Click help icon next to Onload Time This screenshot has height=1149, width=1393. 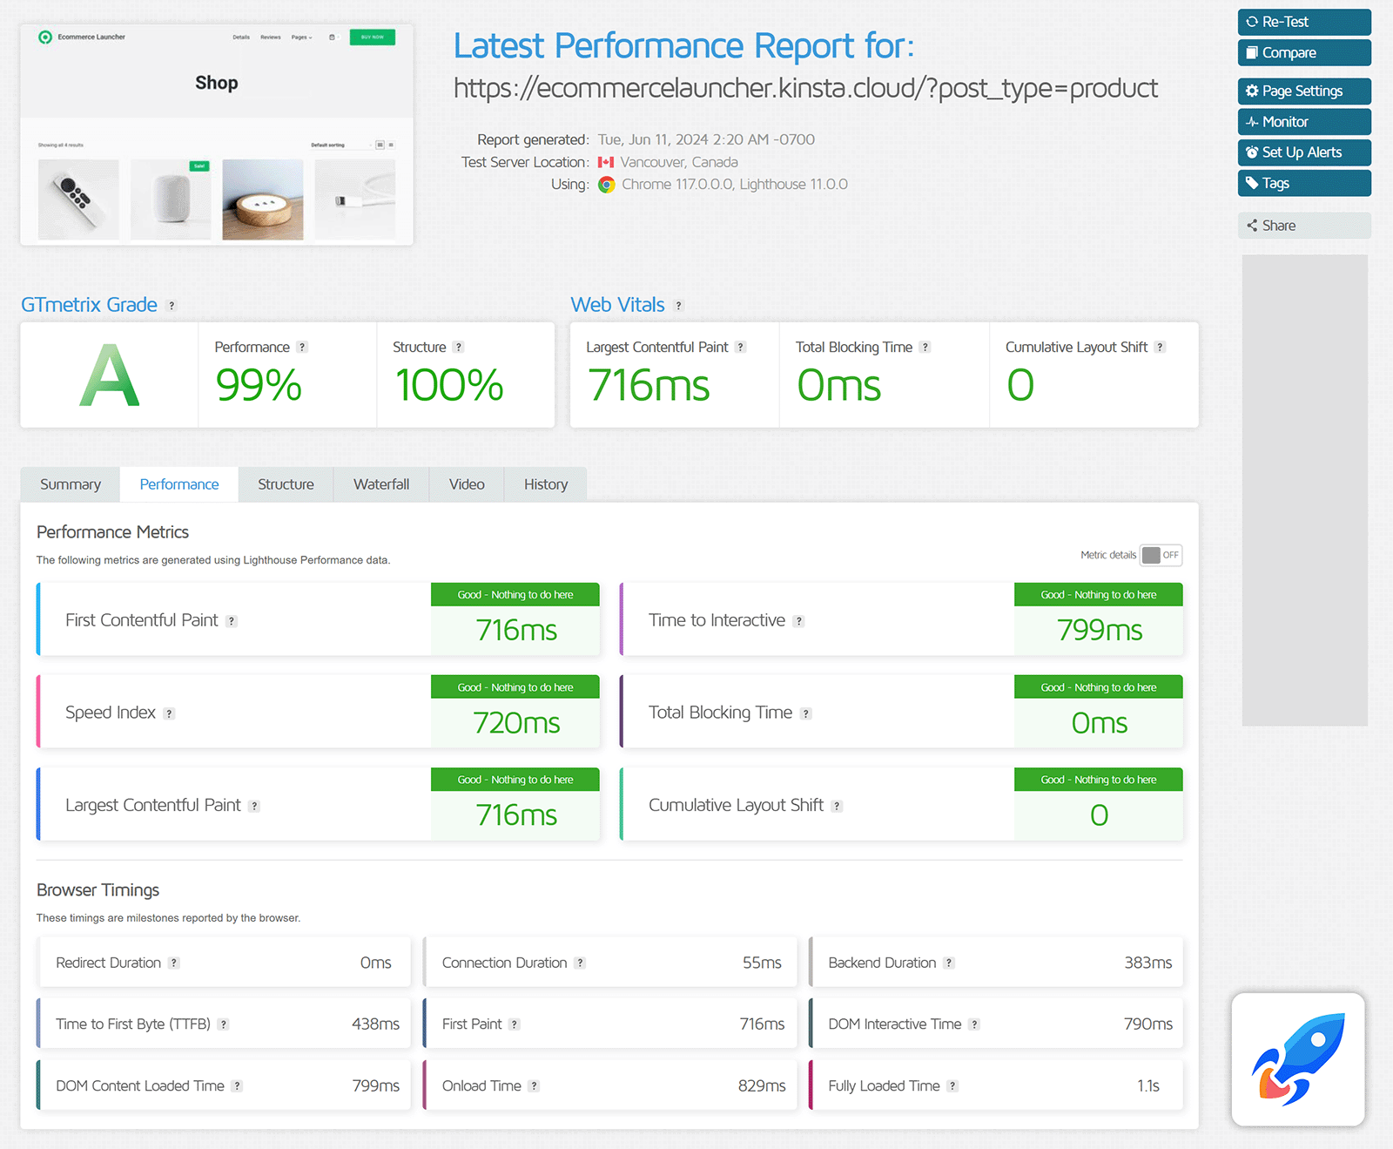[x=534, y=1086]
